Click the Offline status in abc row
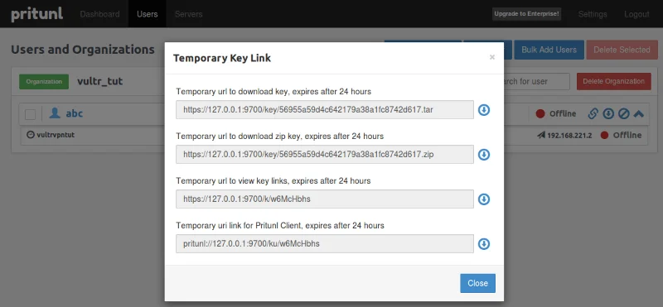Screen dimensions: 663x307 coord(556,113)
